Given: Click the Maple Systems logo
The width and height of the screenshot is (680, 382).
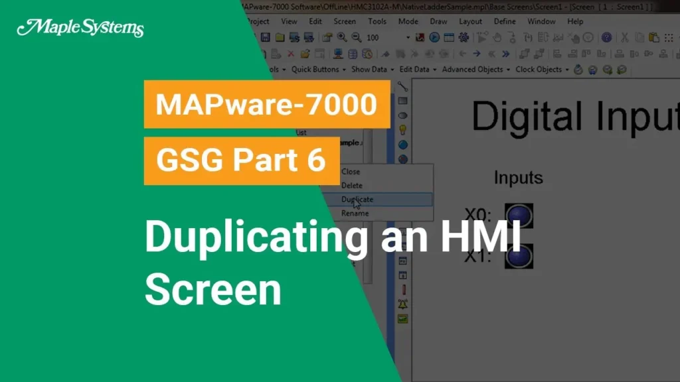Looking at the screenshot, I should [x=80, y=29].
